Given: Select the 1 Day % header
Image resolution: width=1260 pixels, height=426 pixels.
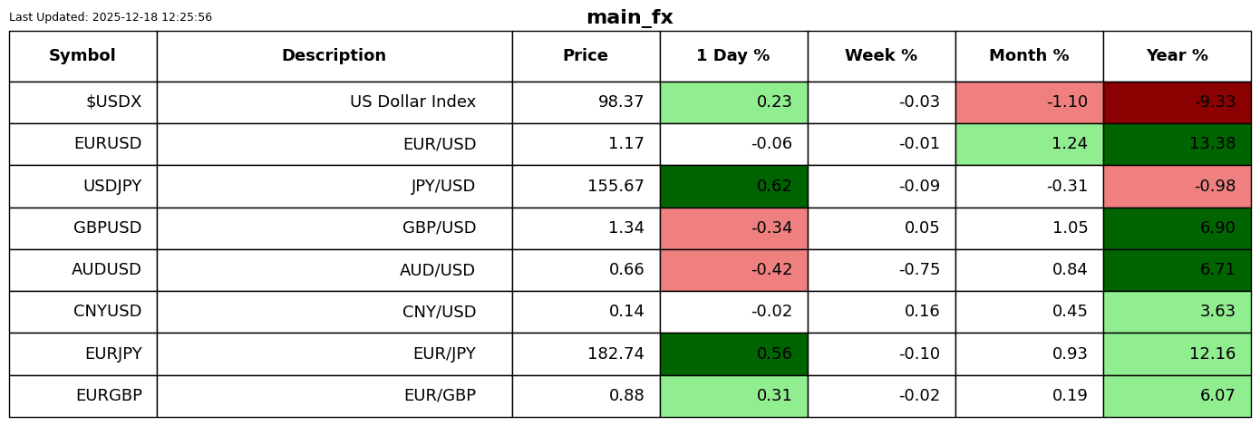Looking at the screenshot, I should [733, 56].
